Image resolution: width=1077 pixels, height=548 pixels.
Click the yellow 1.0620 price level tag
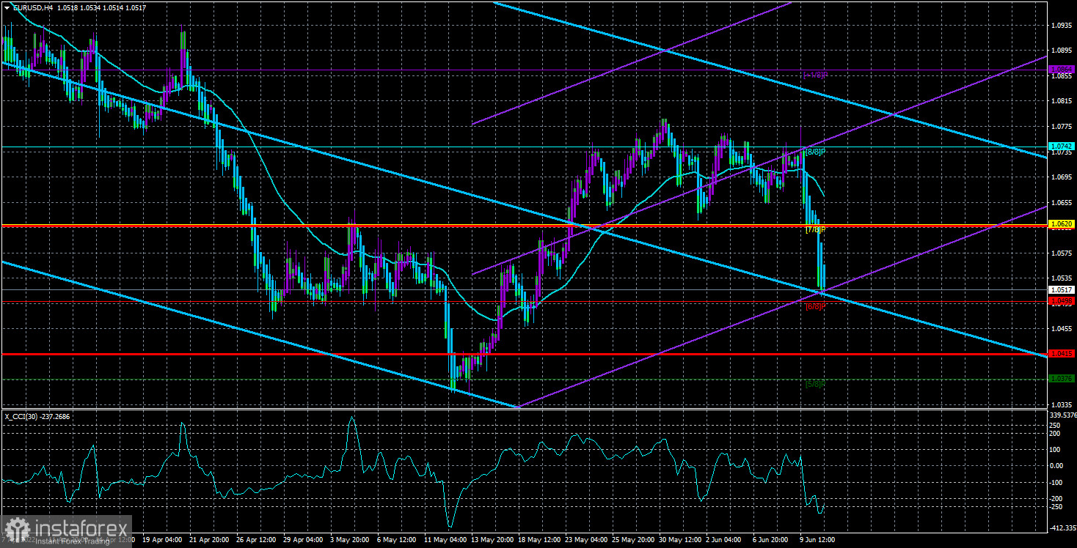point(1062,224)
